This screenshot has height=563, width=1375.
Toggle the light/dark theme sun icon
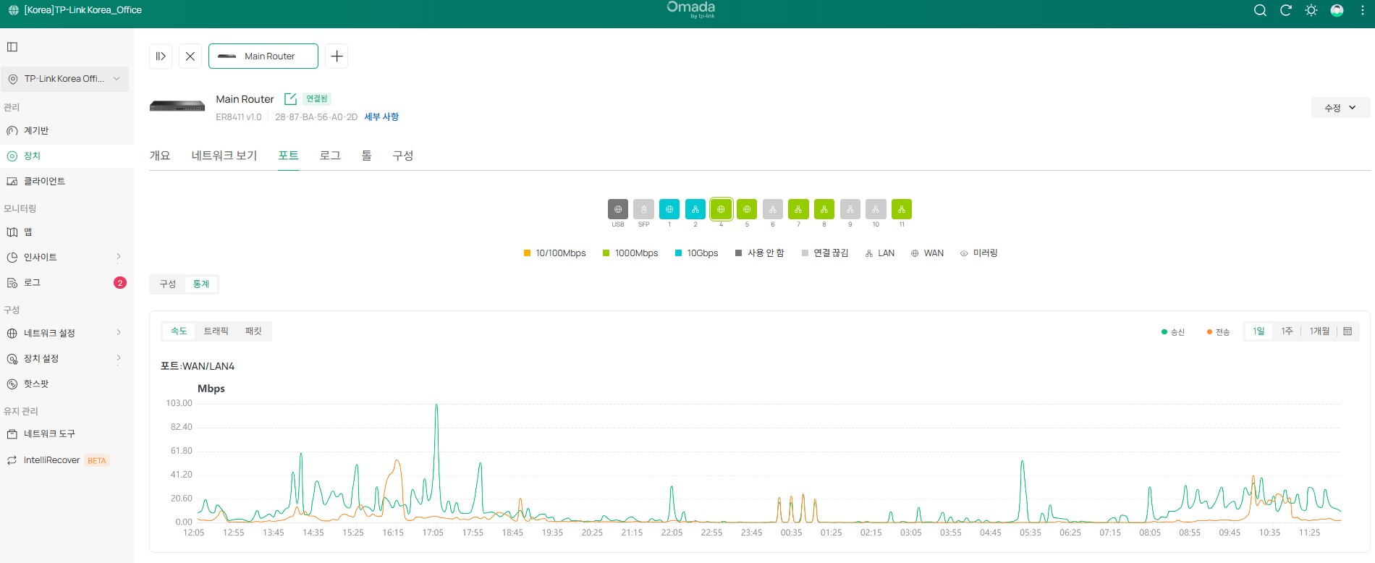(1311, 10)
